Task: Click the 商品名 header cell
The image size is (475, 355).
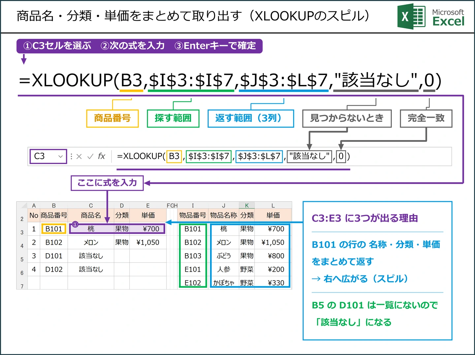Action: 91,215
